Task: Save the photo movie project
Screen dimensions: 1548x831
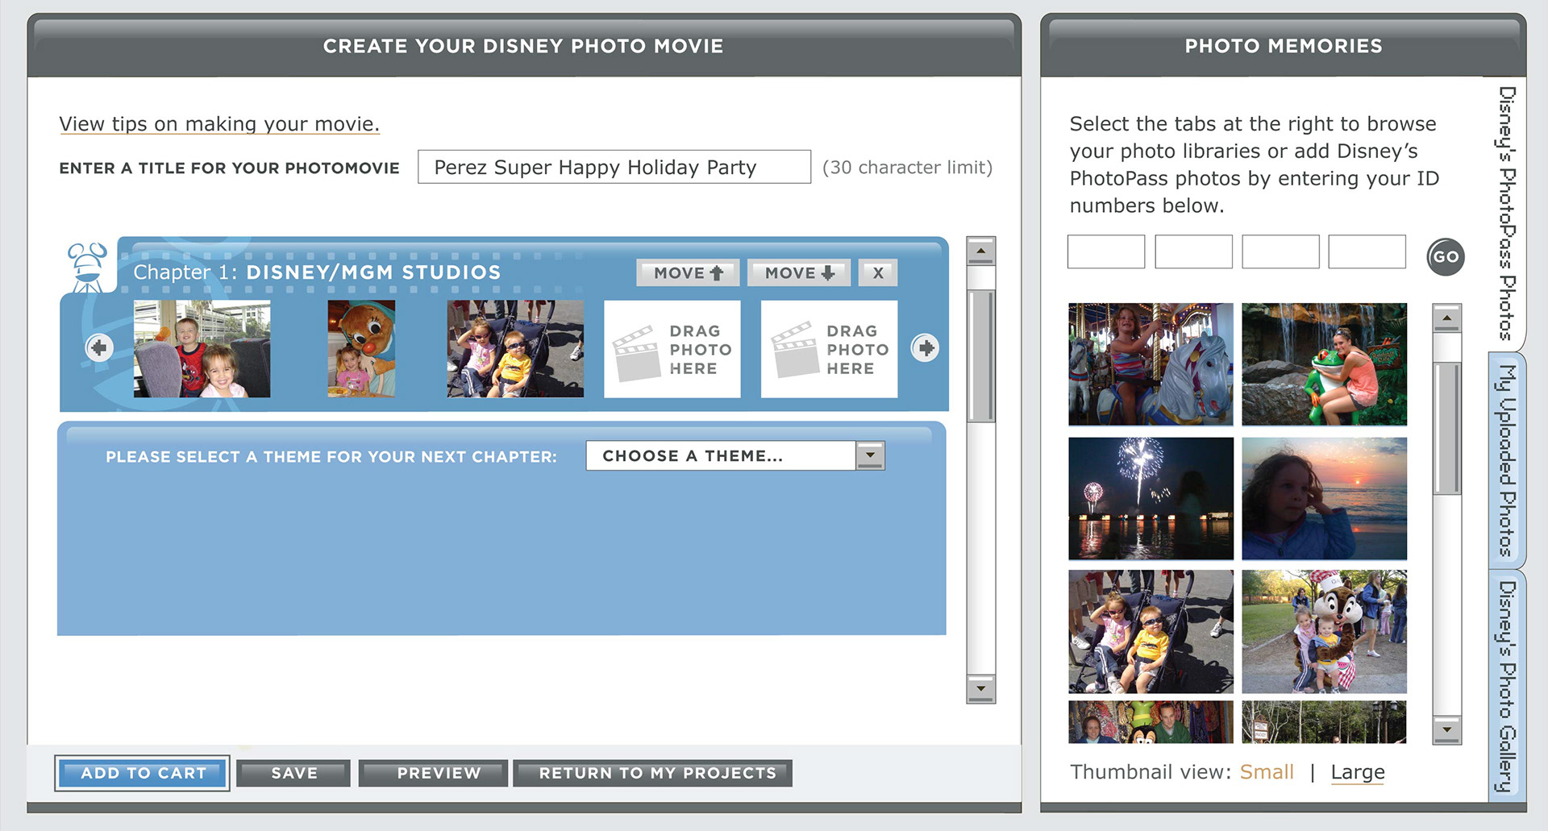Action: click(x=294, y=773)
